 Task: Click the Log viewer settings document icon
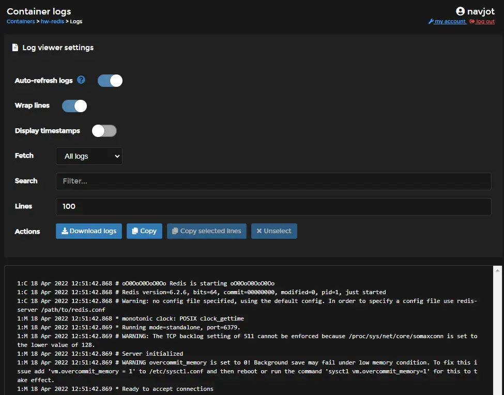(15, 47)
